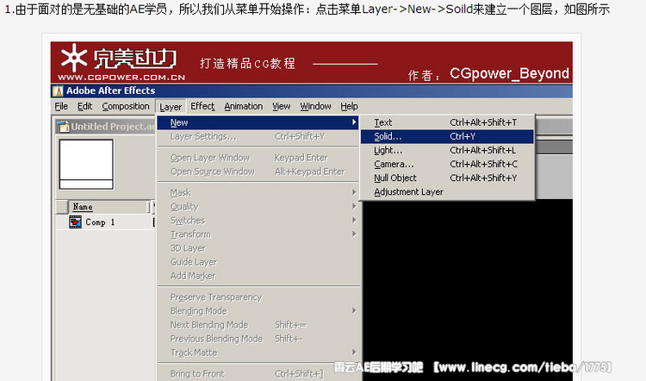Click Open Source Window entry

[x=258, y=172]
